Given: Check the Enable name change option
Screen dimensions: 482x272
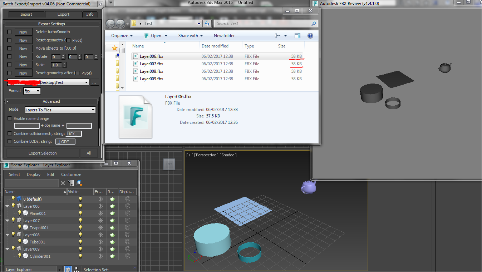Looking at the screenshot, I should click(10, 119).
